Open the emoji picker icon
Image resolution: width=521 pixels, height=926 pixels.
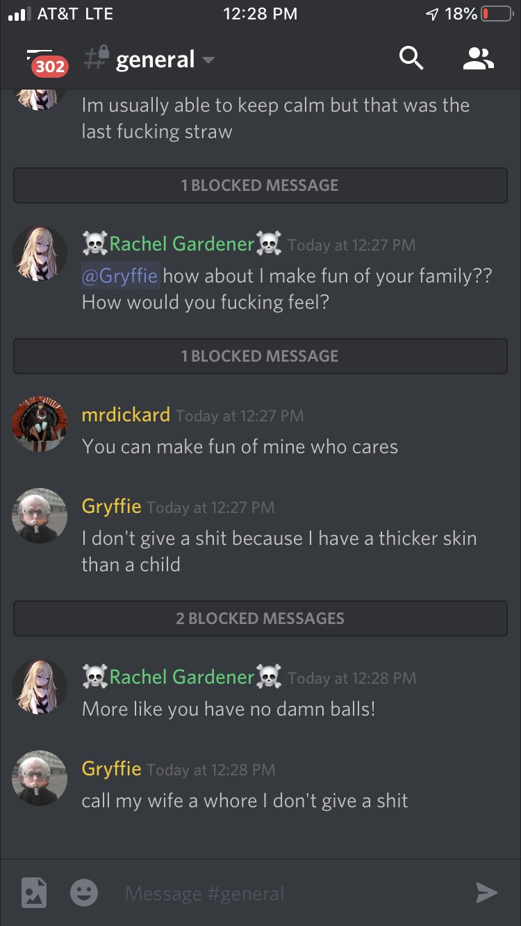[84, 893]
